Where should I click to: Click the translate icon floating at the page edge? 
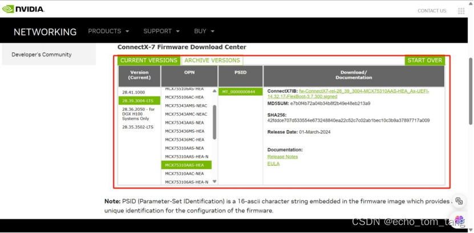(x=459, y=201)
